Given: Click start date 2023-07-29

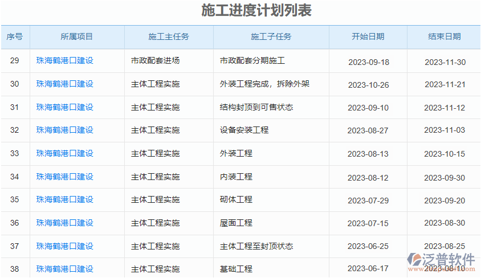Looking at the screenshot, I should 368,201.
